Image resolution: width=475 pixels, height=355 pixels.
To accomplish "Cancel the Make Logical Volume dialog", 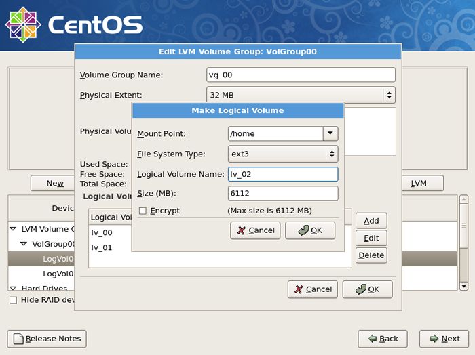I will point(255,230).
